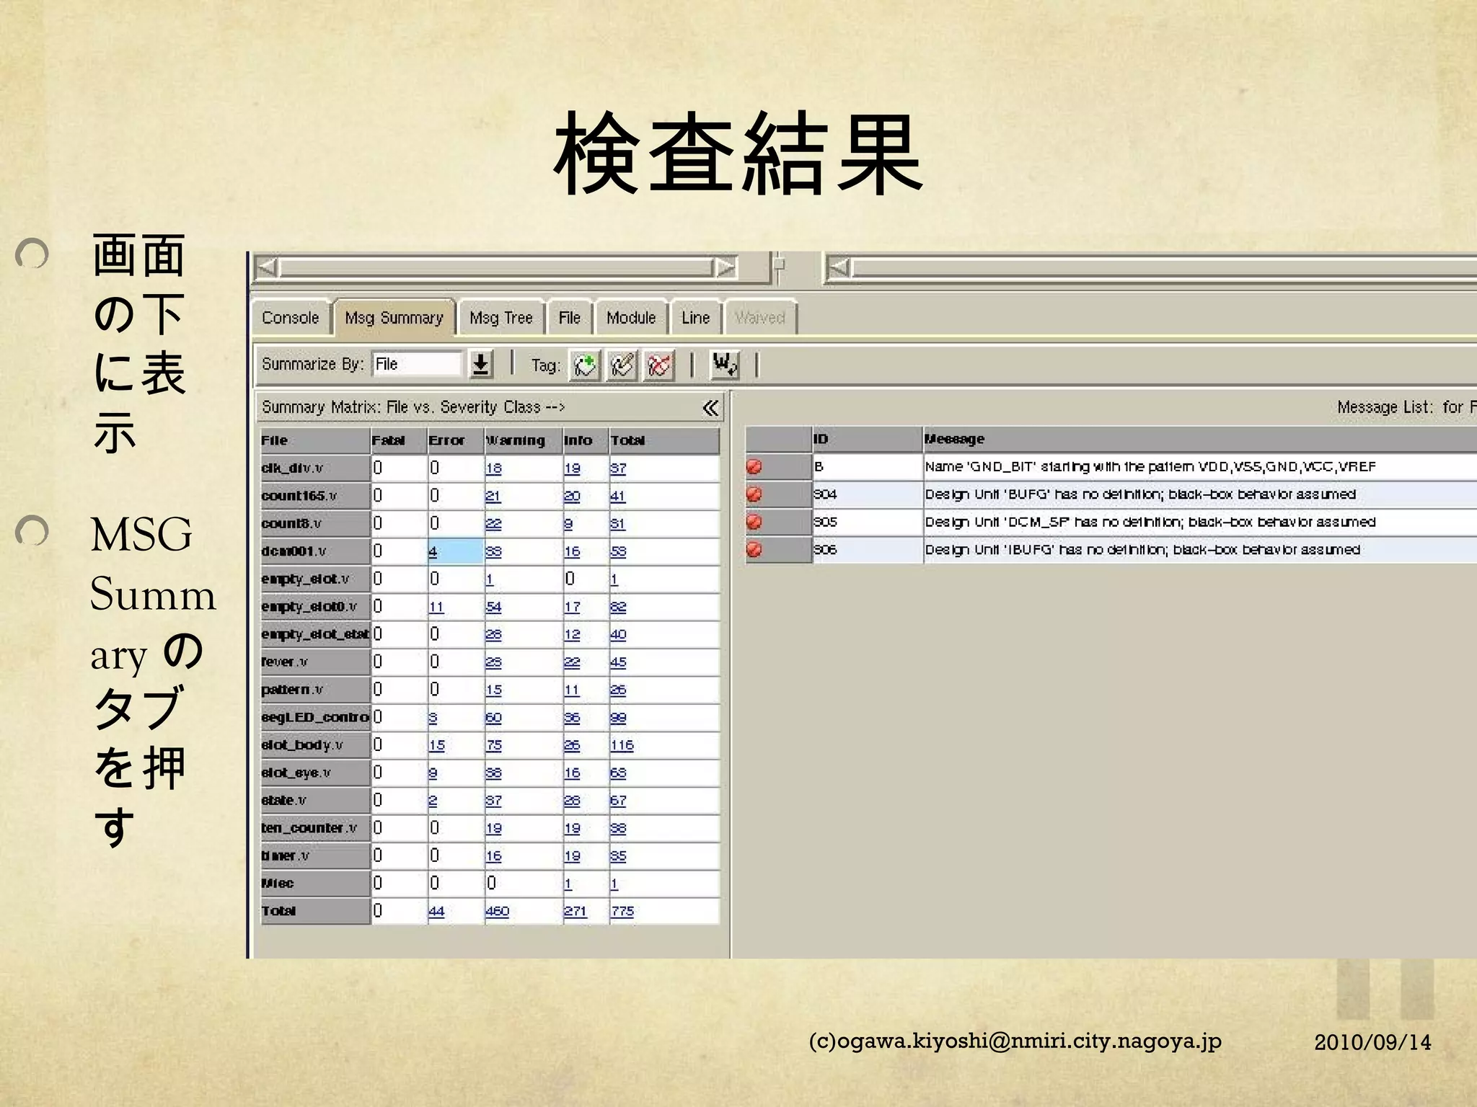Click the edit tag pencil icon
This screenshot has height=1107, width=1477.
622,365
